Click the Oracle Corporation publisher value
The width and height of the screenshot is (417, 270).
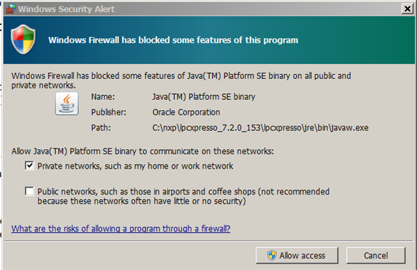(186, 112)
